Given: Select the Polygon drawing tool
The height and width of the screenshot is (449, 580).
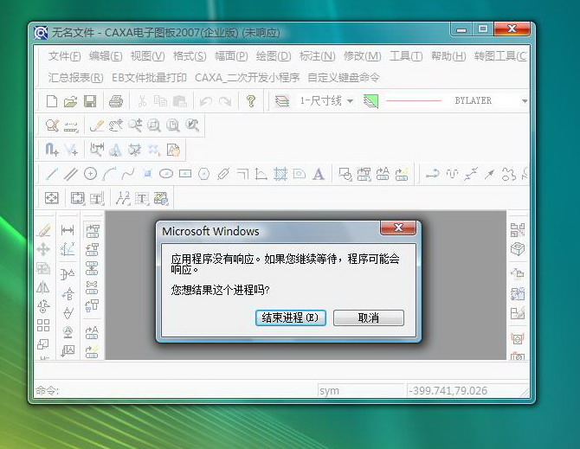Looking at the screenshot, I should pyautogui.click(x=203, y=174).
